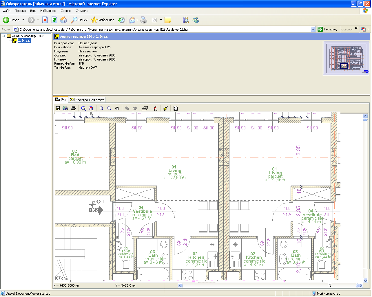This screenshot has height=297, width=372.
Task: Click the scroll-down arrow of drawing scrollbar
Action: 365,280
